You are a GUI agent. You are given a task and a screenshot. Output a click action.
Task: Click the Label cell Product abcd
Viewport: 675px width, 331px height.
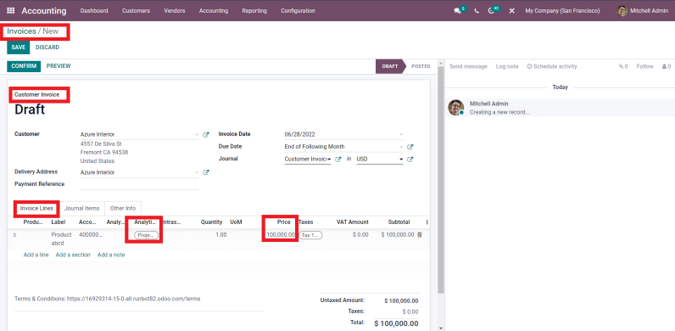coord(61,238)
